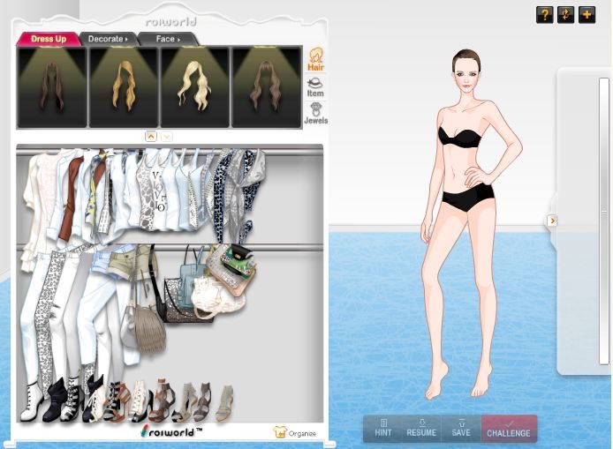The width and height of the screenshot is (613, 449).
Task: Open the Item category
Action: [315, 86]
